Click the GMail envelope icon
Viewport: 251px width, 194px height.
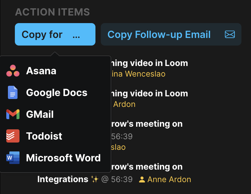click(13, 114)
